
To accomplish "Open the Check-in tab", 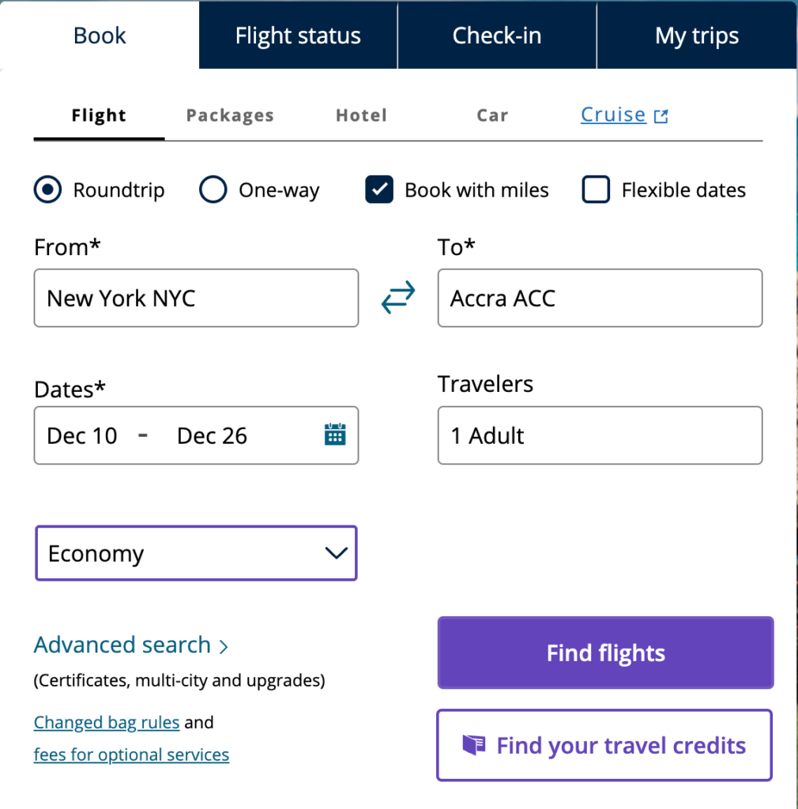I will click(x=496, y=35).
